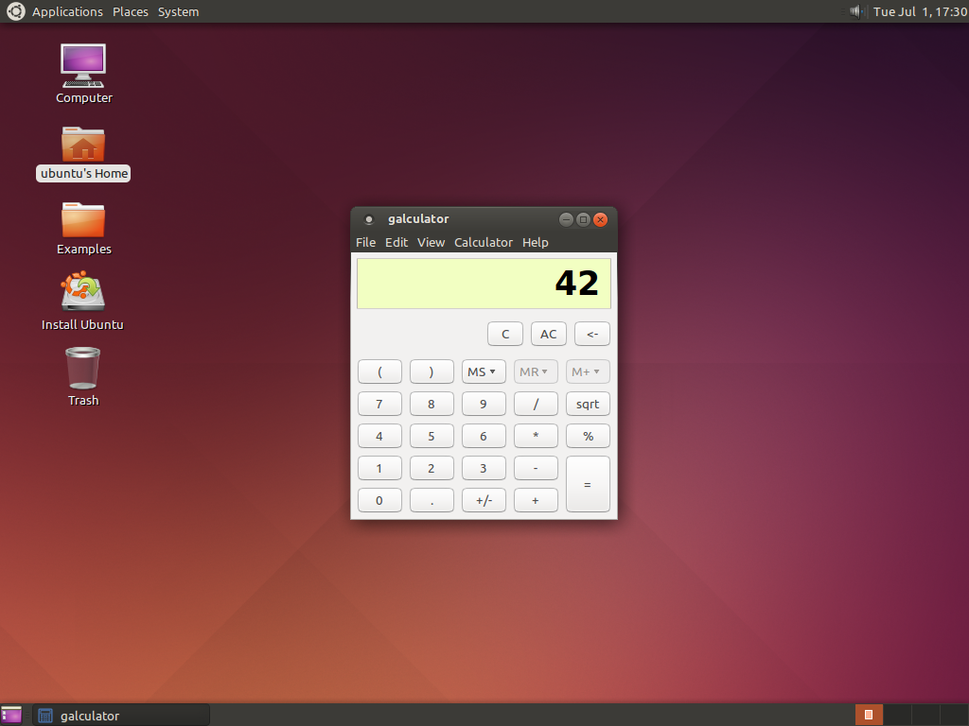
Task: Open the Trash from the desktop
Action: pyautogui.click(x=82, y=369)
